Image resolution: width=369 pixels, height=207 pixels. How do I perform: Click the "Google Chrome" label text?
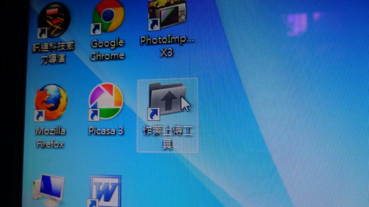tap(107, 50)
